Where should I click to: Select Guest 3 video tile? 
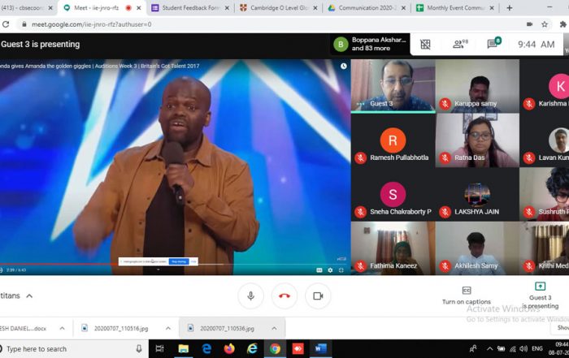tap(393, 86)
